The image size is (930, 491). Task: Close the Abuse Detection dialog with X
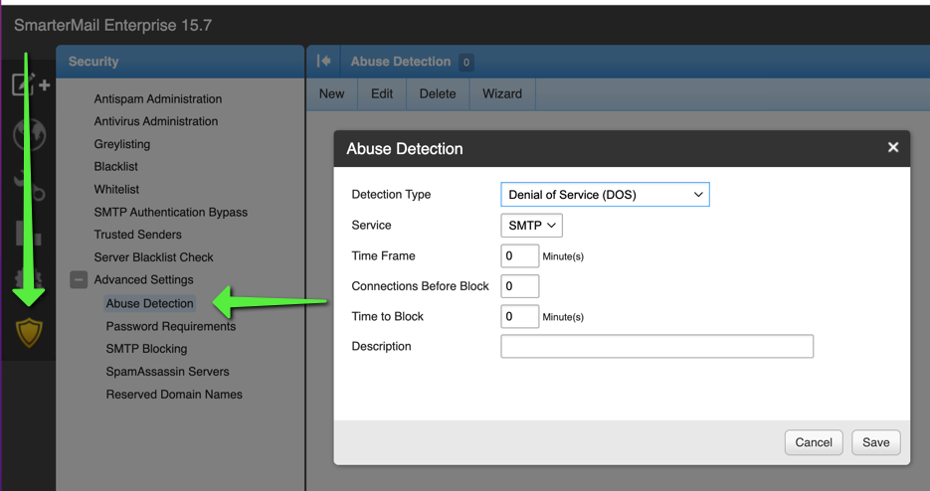click(892, 147)
